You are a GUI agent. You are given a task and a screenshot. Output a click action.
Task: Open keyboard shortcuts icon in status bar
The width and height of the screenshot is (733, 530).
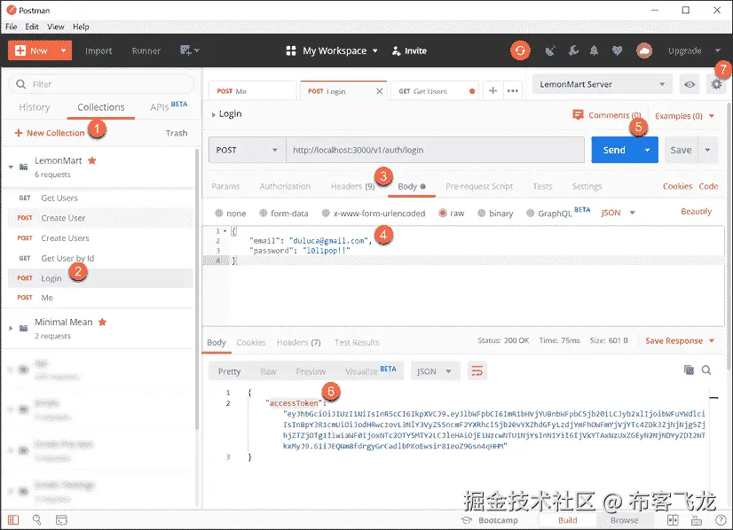(697, 519)
